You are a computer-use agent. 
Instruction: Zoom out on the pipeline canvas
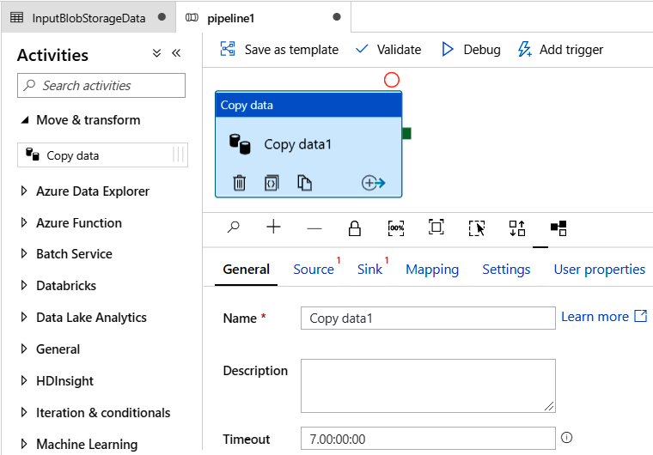[x=314, y=227]
